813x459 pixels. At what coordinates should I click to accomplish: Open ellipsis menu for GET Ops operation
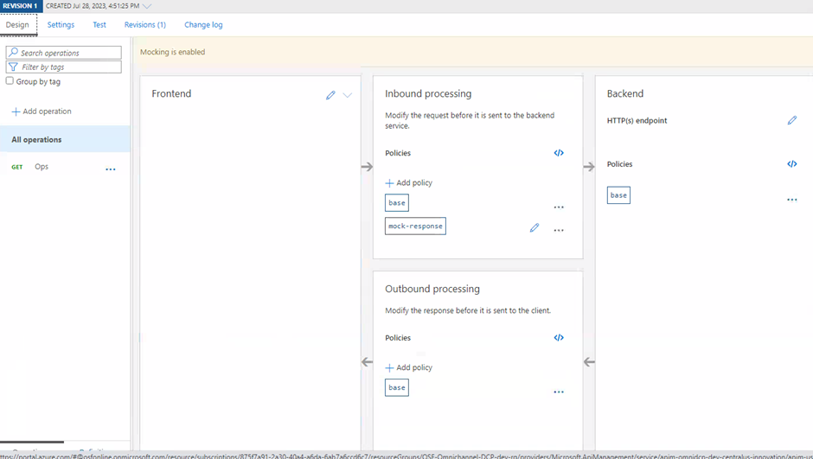[x=111, y=169]
